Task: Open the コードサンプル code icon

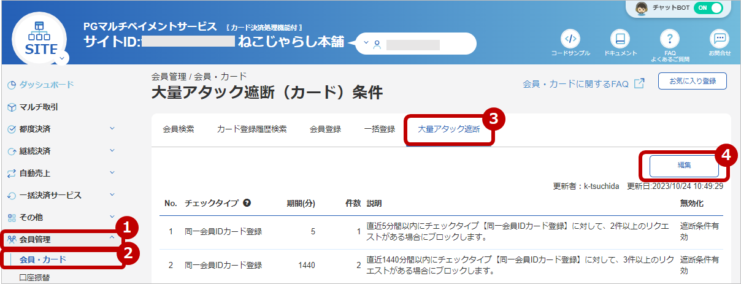Action: pos(570,39)
